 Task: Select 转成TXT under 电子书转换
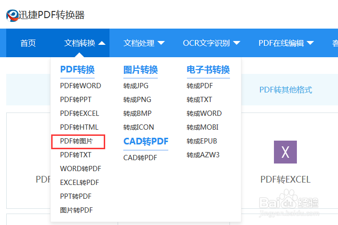tap(199, 100)
